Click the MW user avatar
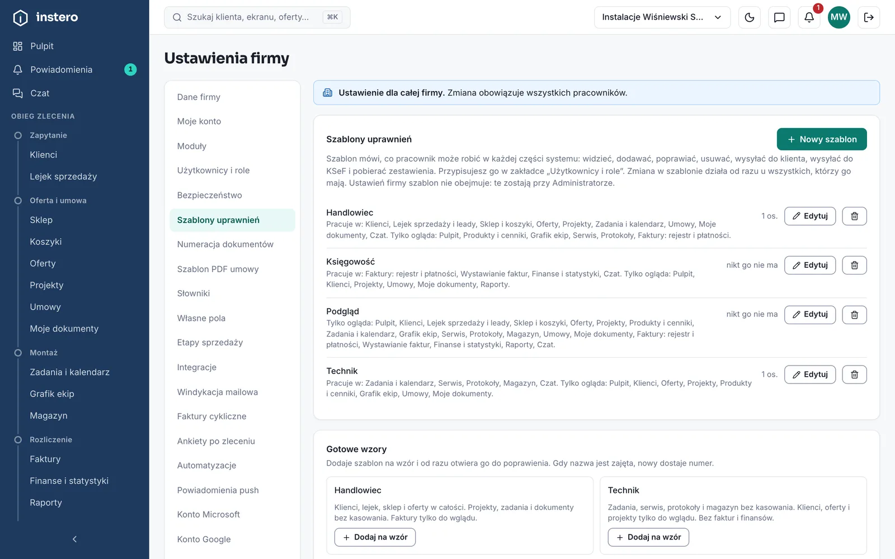This screenshot has height=559, width=895. click(x=839, y=17)
